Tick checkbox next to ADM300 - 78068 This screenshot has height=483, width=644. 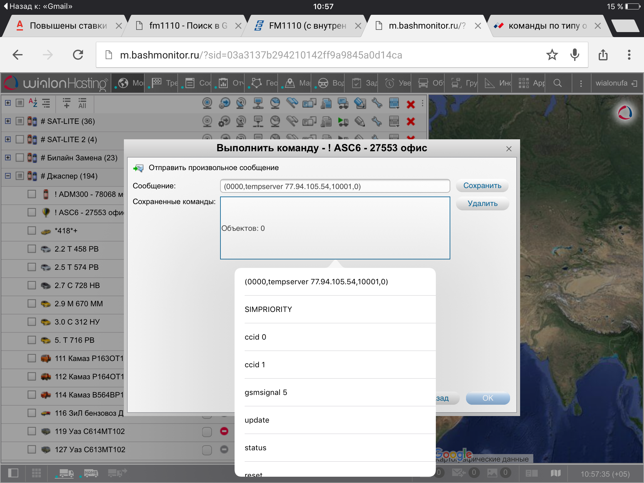[32, 194]
